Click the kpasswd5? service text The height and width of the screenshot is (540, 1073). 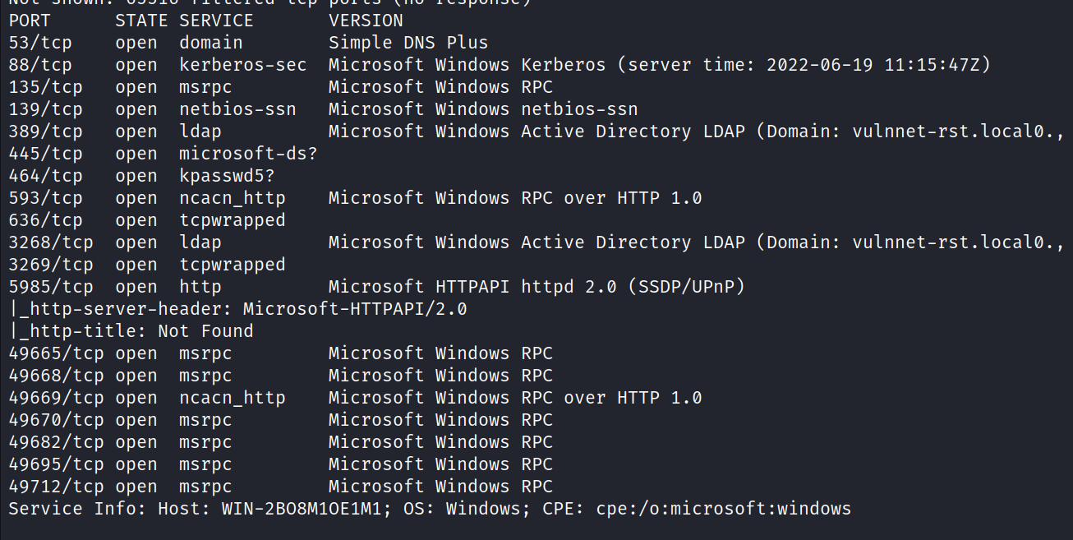tap(227, 176)
